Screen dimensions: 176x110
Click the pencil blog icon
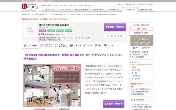[x=84, y=45]
